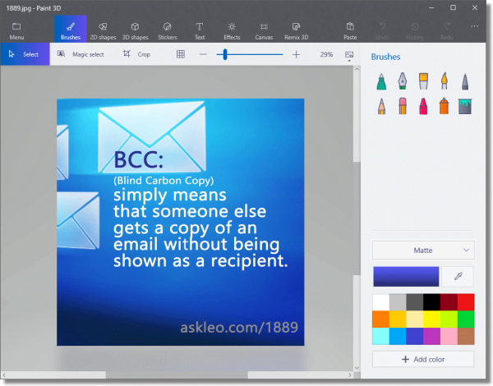
Task: Activate the Select tool
Action: click(x=25, y=54)
